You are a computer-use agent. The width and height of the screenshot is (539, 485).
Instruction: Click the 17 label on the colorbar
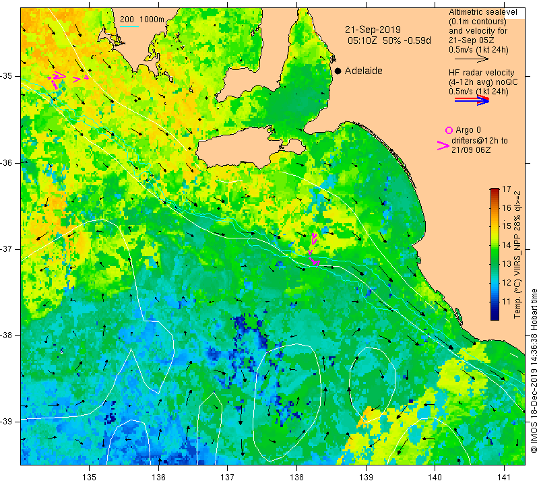pos(507,189)
